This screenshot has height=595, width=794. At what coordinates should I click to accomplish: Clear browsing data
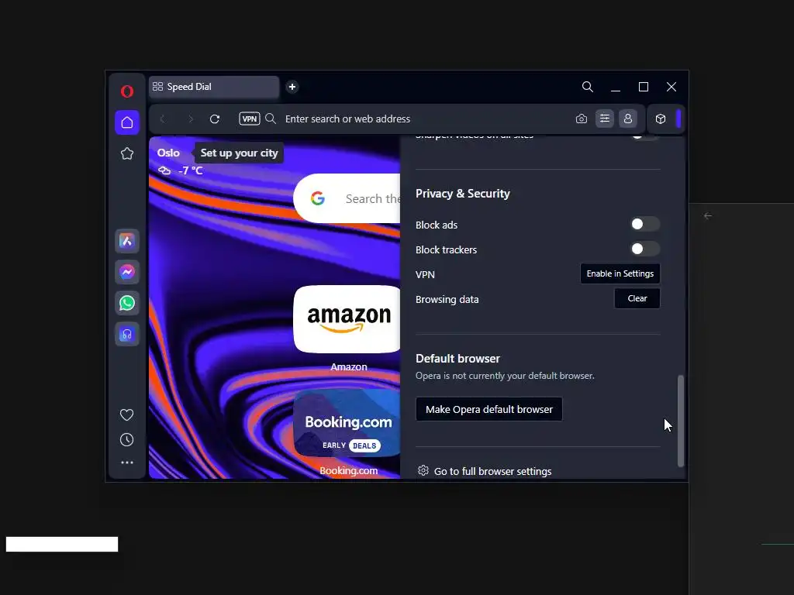tap(637, 298)
